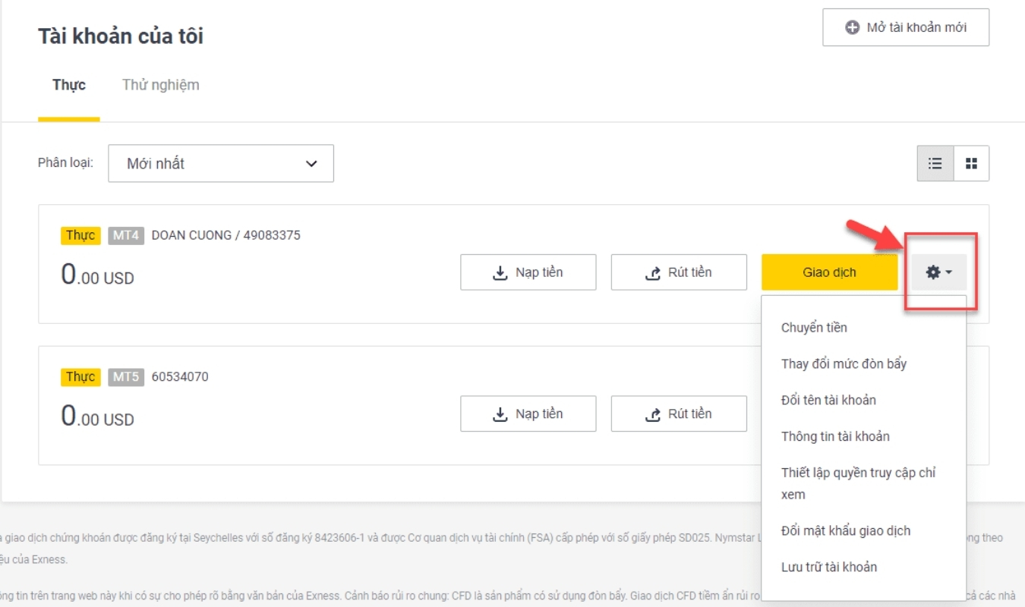Viewport: 1025px width, 607px height.
Task: Switch to the Thử nghiệm tab
Action: pyautogui.click(x=161, y=85)
